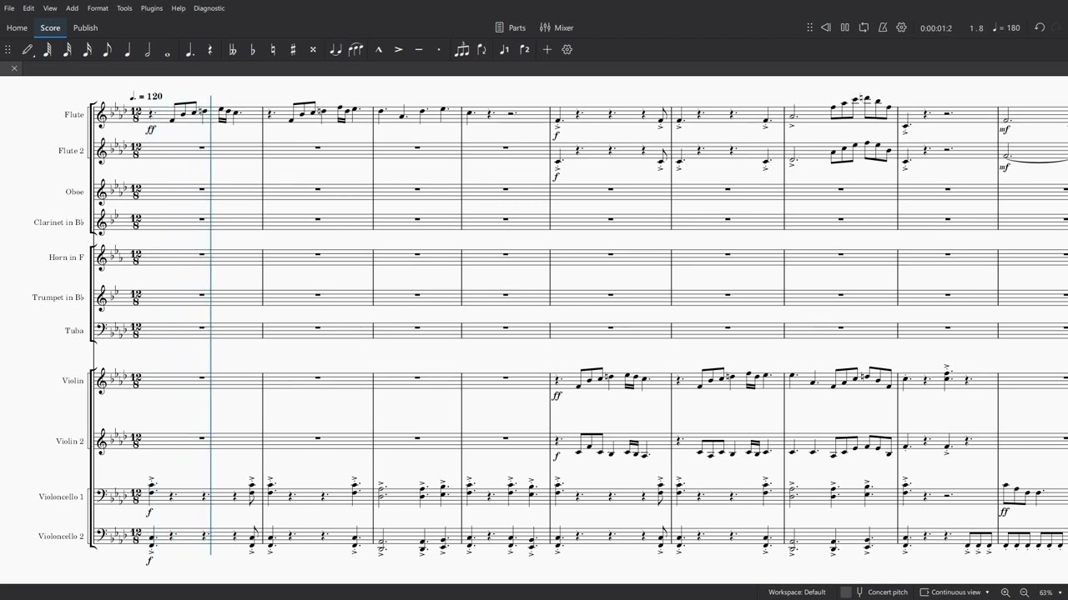Insert a rest from note toolbar

209,50
